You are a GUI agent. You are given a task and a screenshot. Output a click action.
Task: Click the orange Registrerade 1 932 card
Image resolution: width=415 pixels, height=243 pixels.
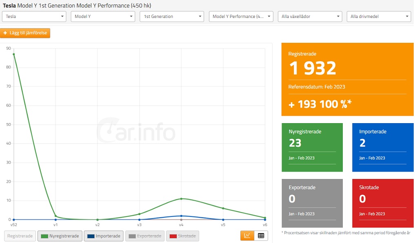click(x=347, y=79)
